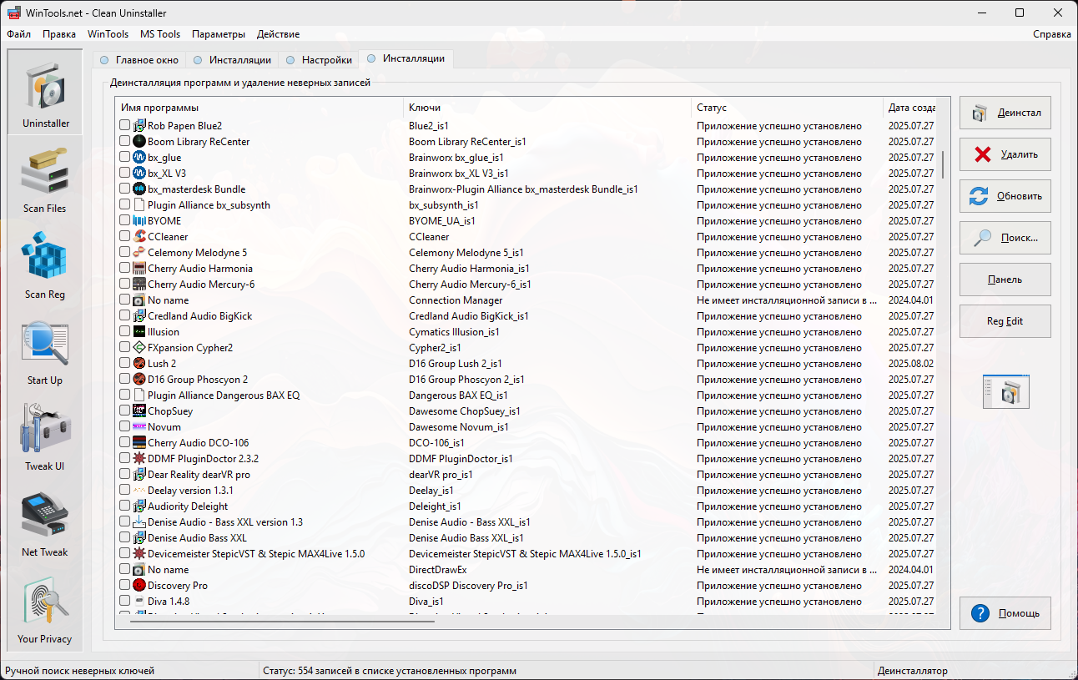Click the Панель button
Viewport: 1078px width, 680px height.
1005,280
